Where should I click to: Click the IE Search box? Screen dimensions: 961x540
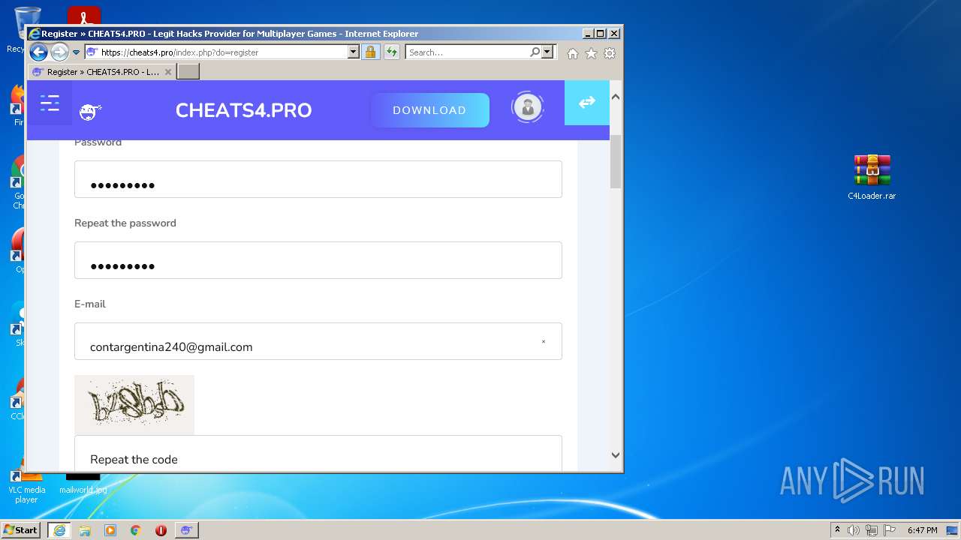(467, 52)
